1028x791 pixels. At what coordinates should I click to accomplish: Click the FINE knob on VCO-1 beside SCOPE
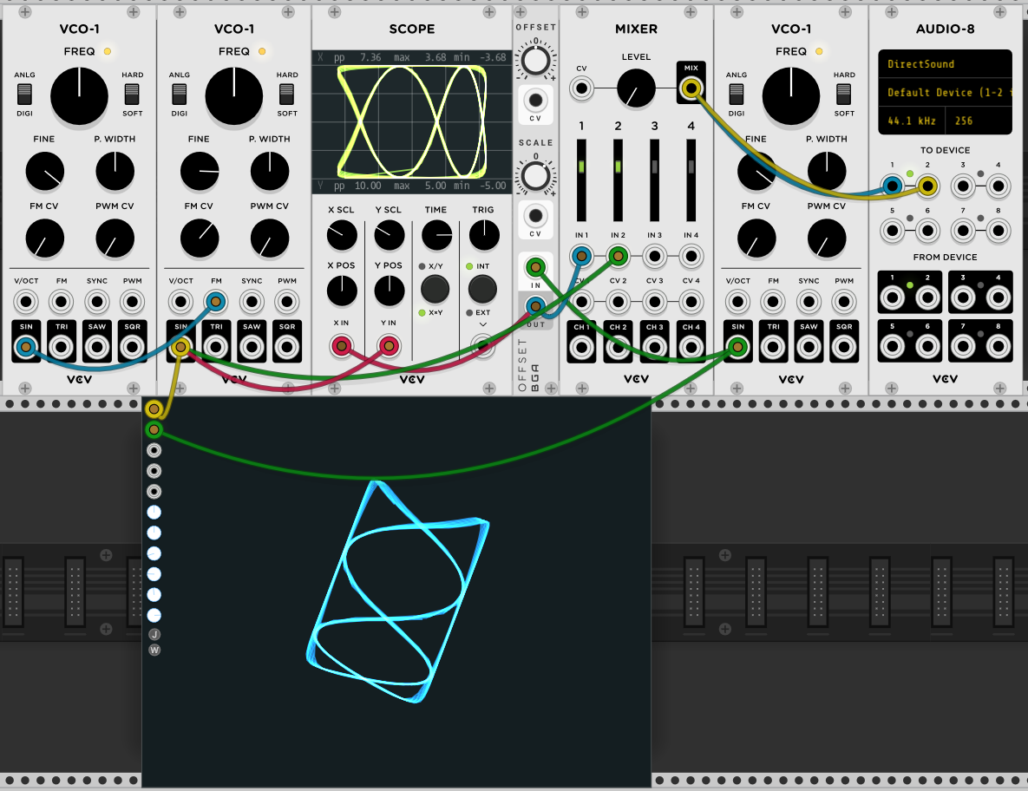click(x=200, y=172)
